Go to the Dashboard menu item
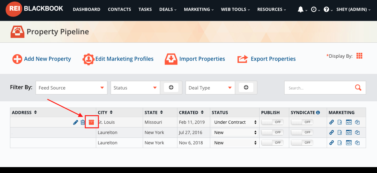The image size is (377, 173). (x=87, y=9)
